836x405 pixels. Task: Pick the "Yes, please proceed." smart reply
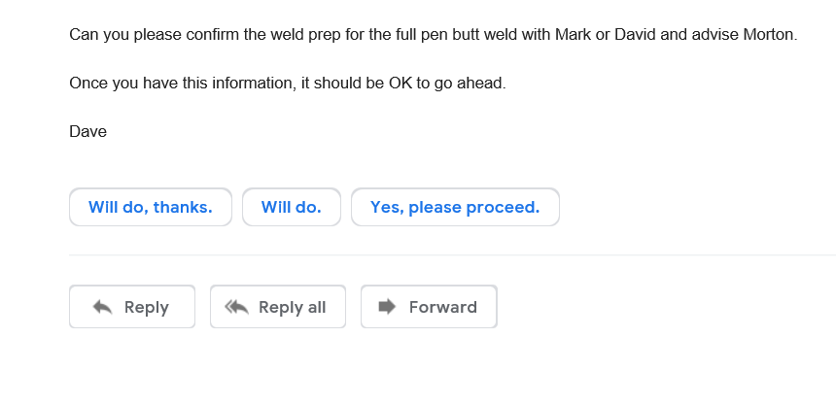click(455, 207)
